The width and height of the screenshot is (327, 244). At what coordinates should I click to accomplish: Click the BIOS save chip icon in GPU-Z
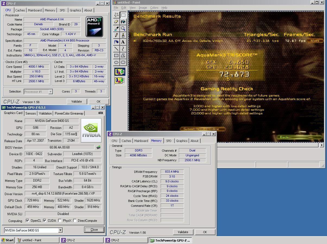(x=98, y=147)
